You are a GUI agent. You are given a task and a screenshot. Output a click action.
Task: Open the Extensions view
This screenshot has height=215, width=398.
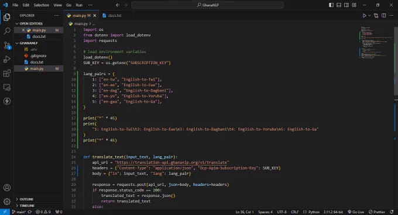(x=7, y=73)
